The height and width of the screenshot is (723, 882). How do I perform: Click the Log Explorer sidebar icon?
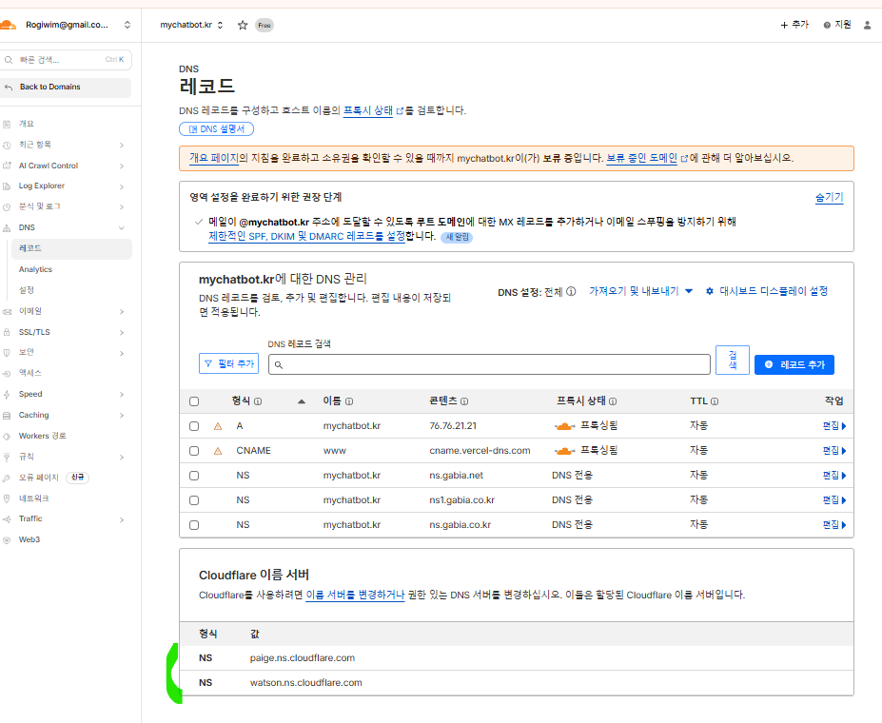7,186
